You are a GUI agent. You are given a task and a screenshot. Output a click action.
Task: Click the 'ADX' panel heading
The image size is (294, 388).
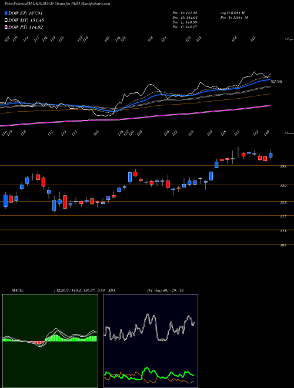(x=112, y=290)
